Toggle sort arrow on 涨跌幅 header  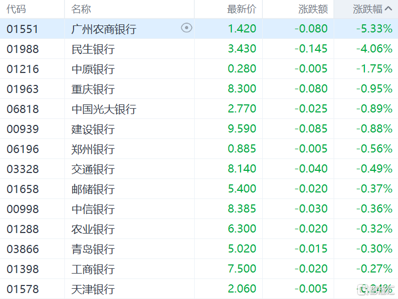tap(388, 9)
